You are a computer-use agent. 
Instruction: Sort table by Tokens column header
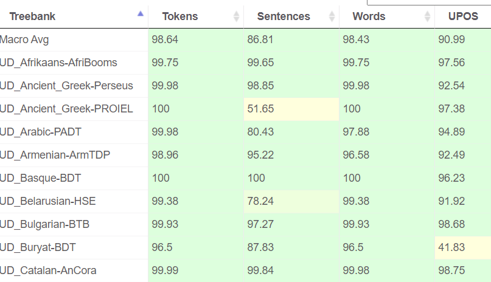pyautogui.click(x=179, y=16)
